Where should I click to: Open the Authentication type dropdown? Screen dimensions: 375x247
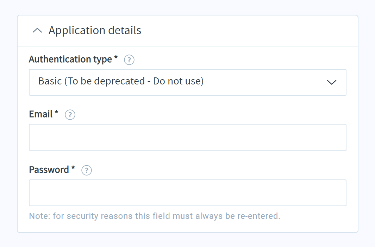click(187, 82)
